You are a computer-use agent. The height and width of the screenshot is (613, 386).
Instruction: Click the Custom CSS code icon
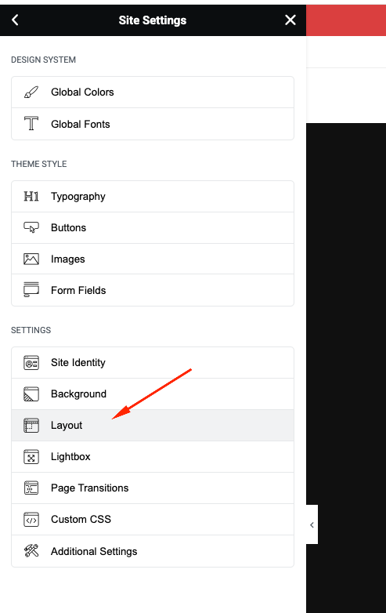coord(31,519)
